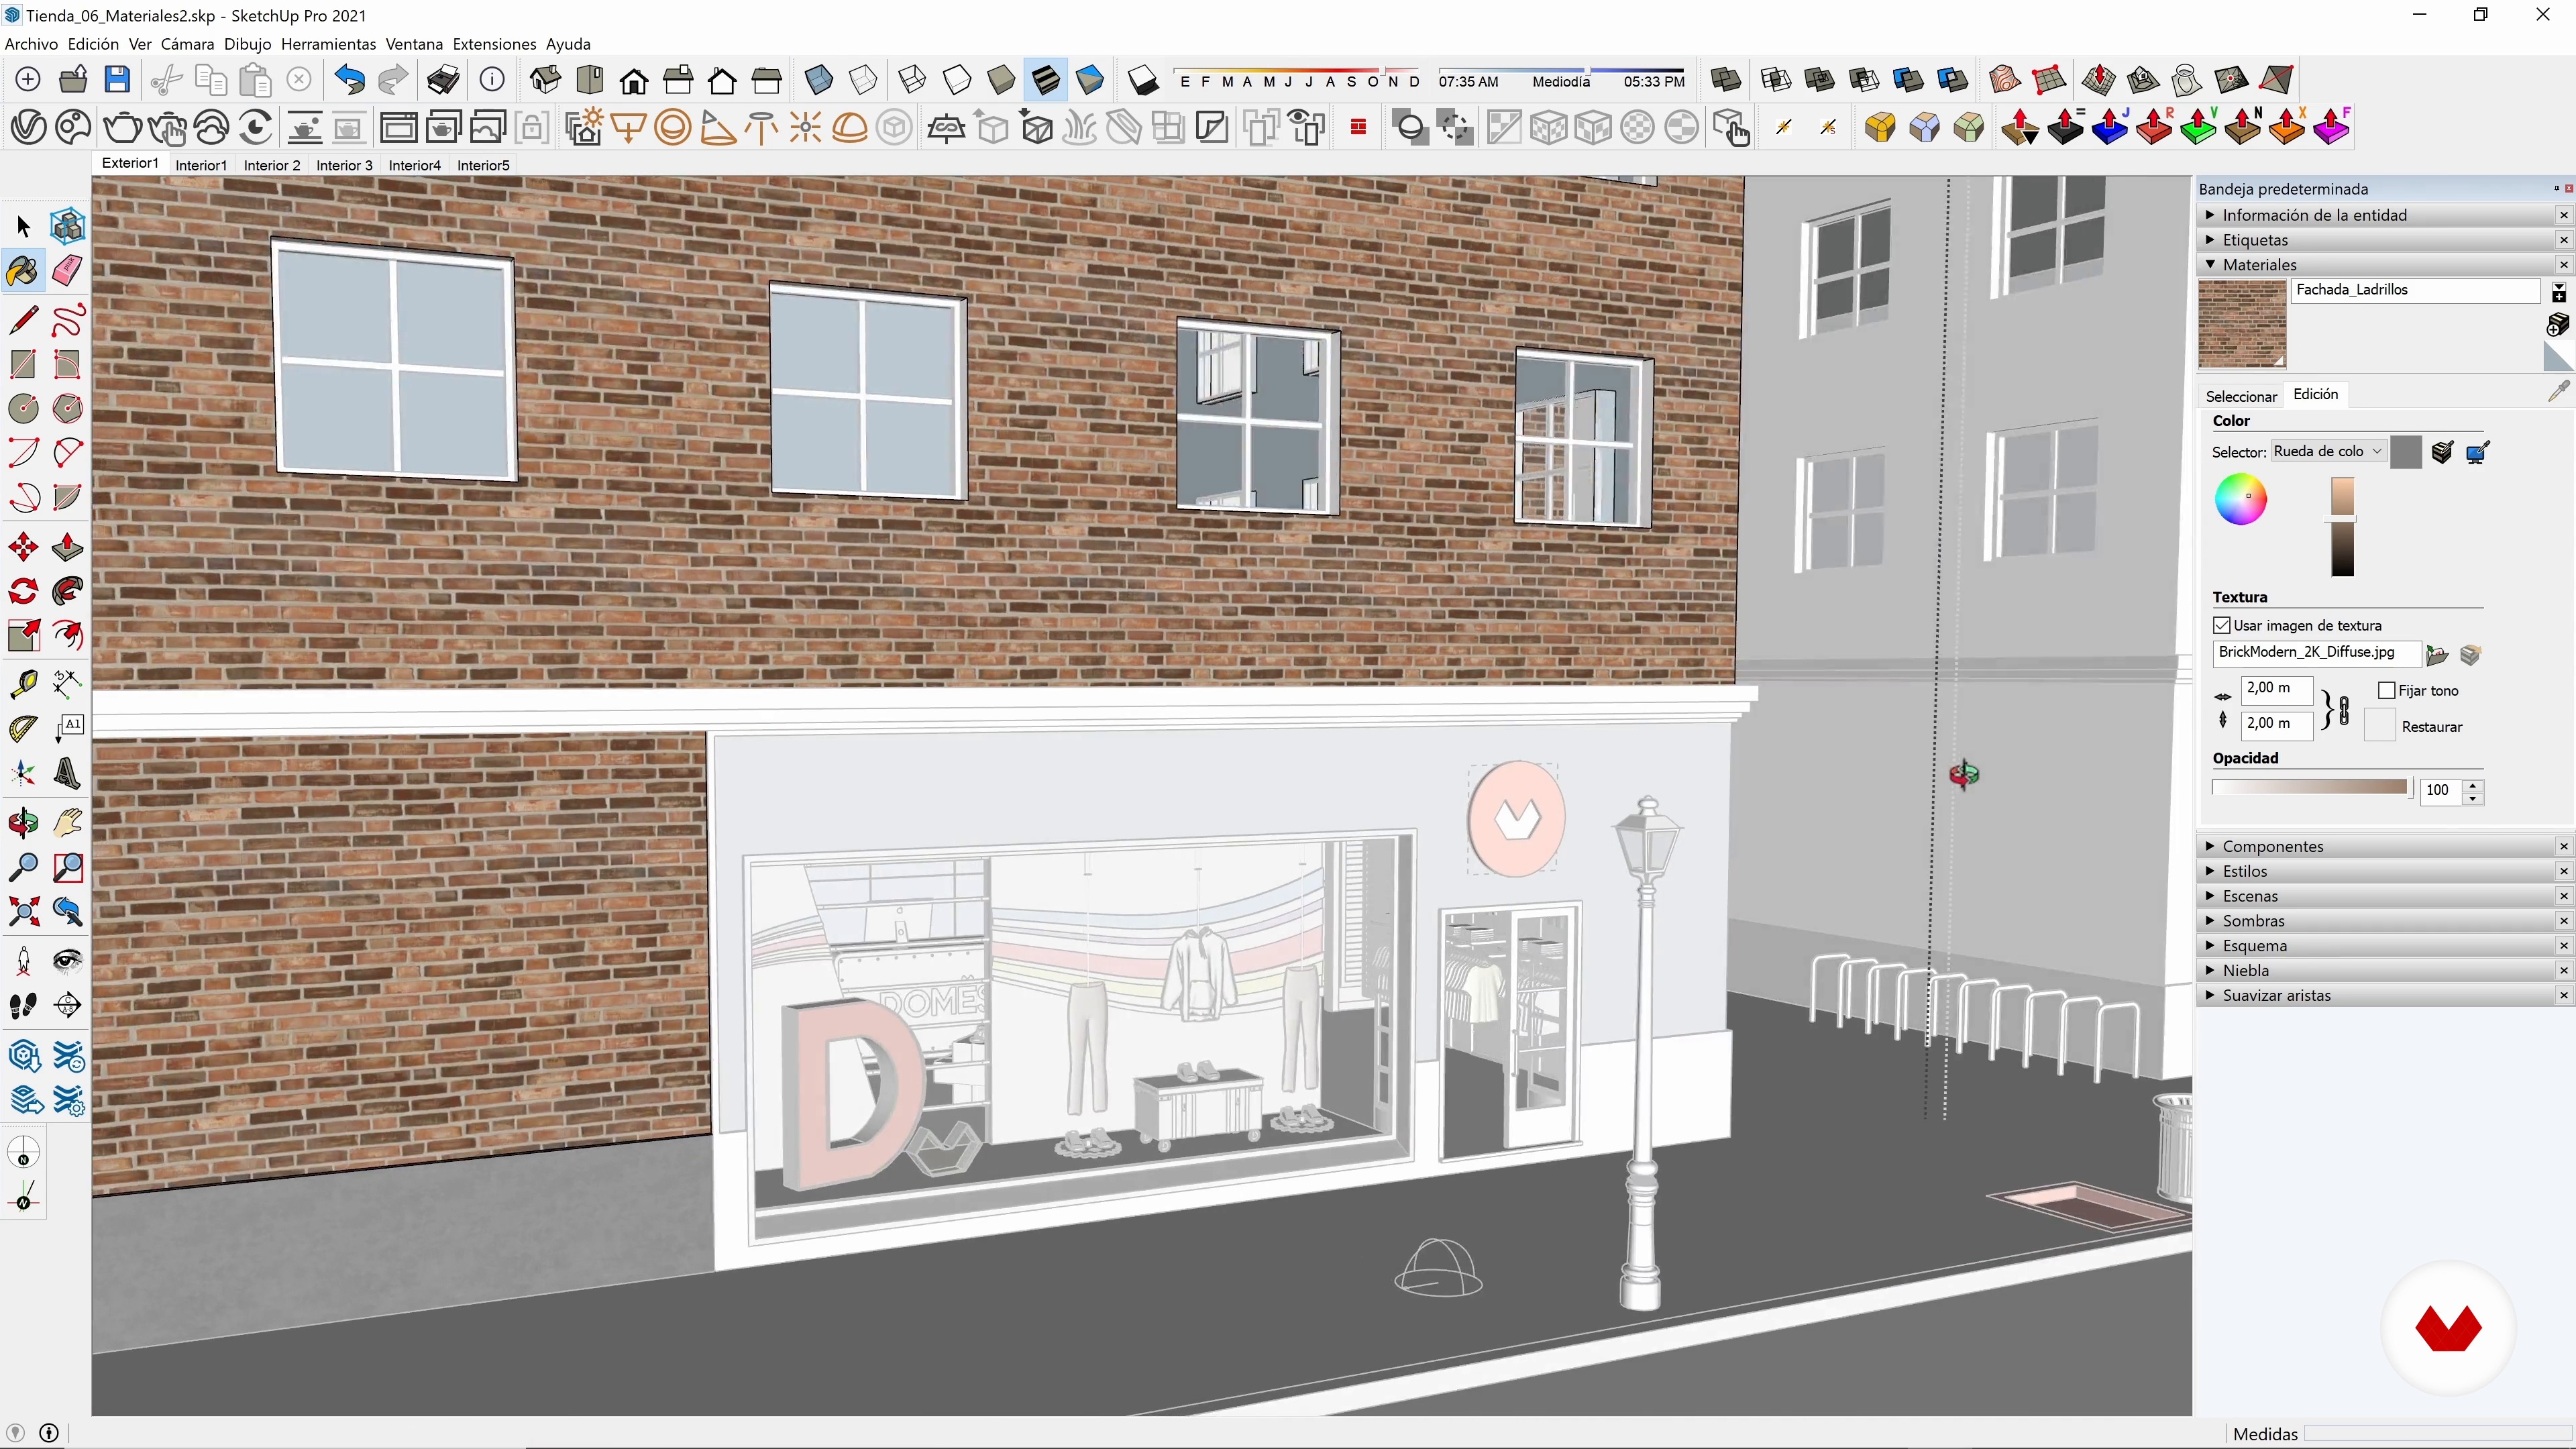Screen dimensions: 2576x1449
Task: Activate the Tape Measure tool
Action: click(23, 683)
